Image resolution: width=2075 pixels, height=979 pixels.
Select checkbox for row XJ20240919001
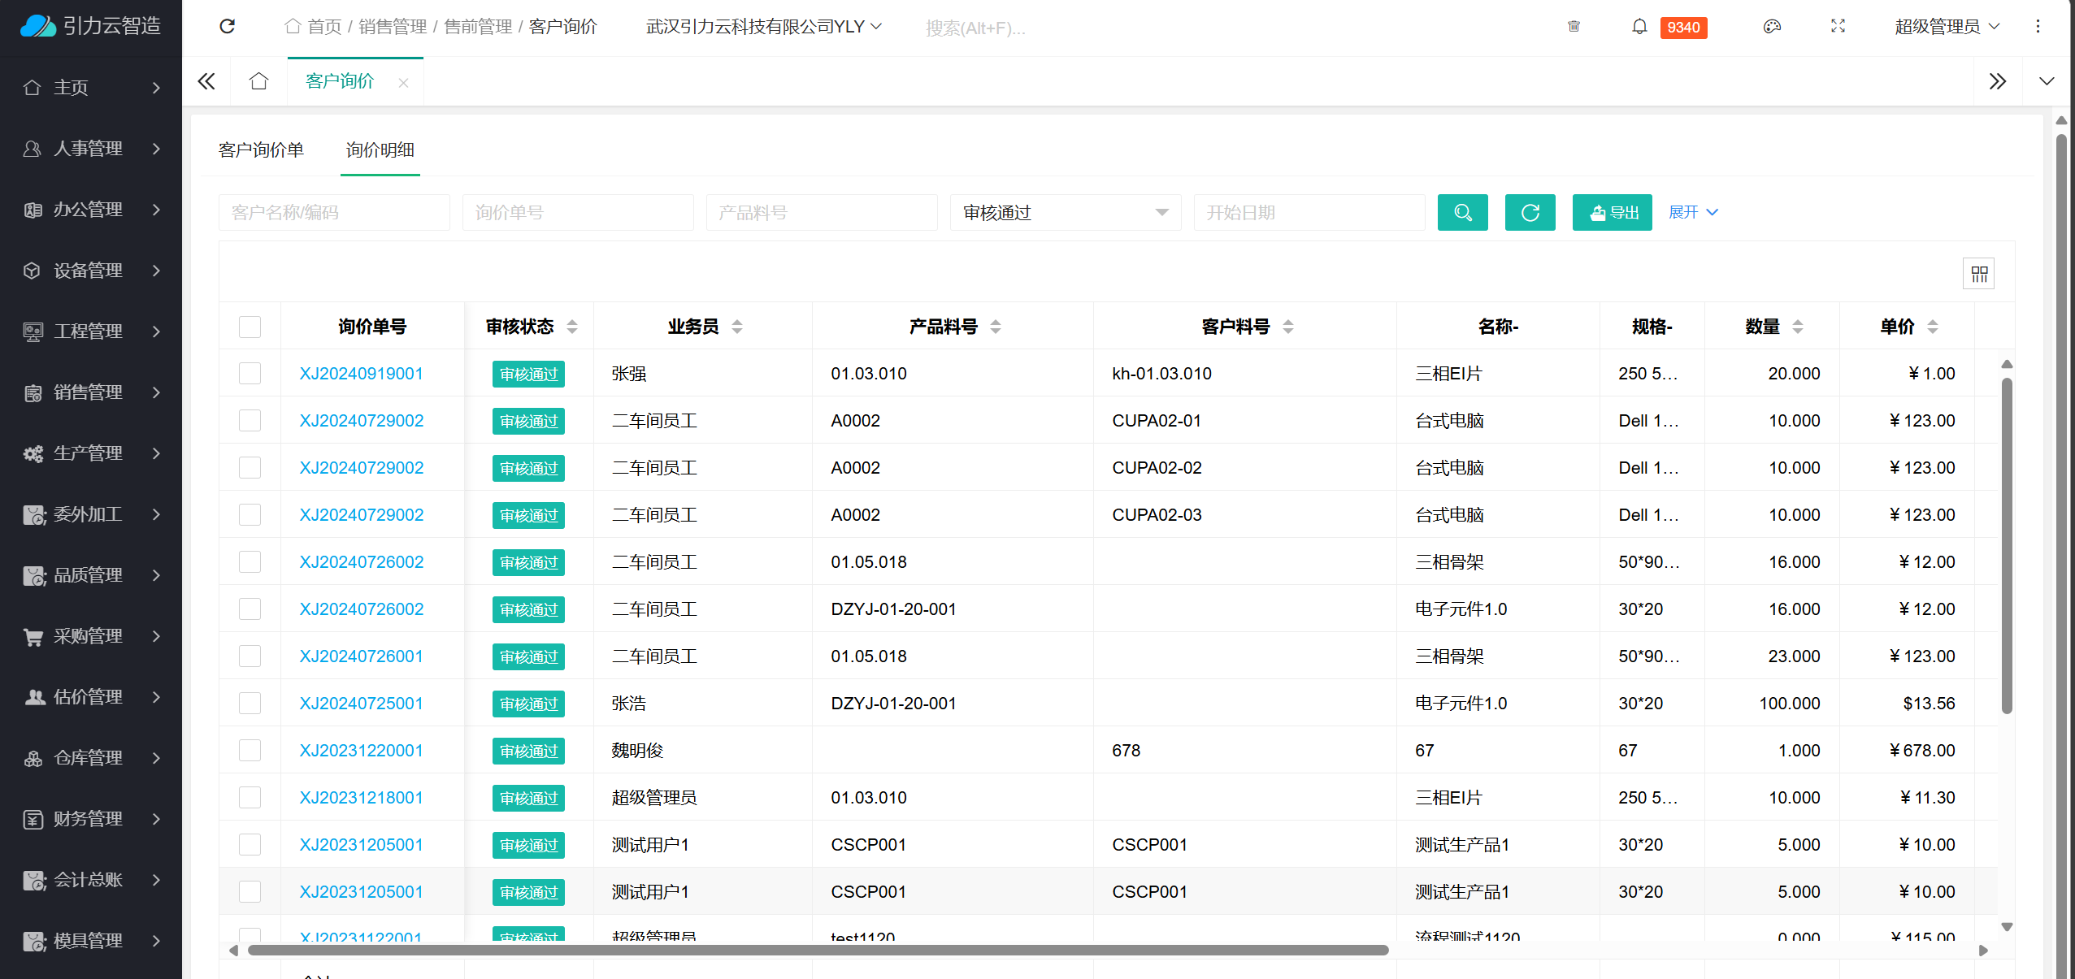(250, 374)
